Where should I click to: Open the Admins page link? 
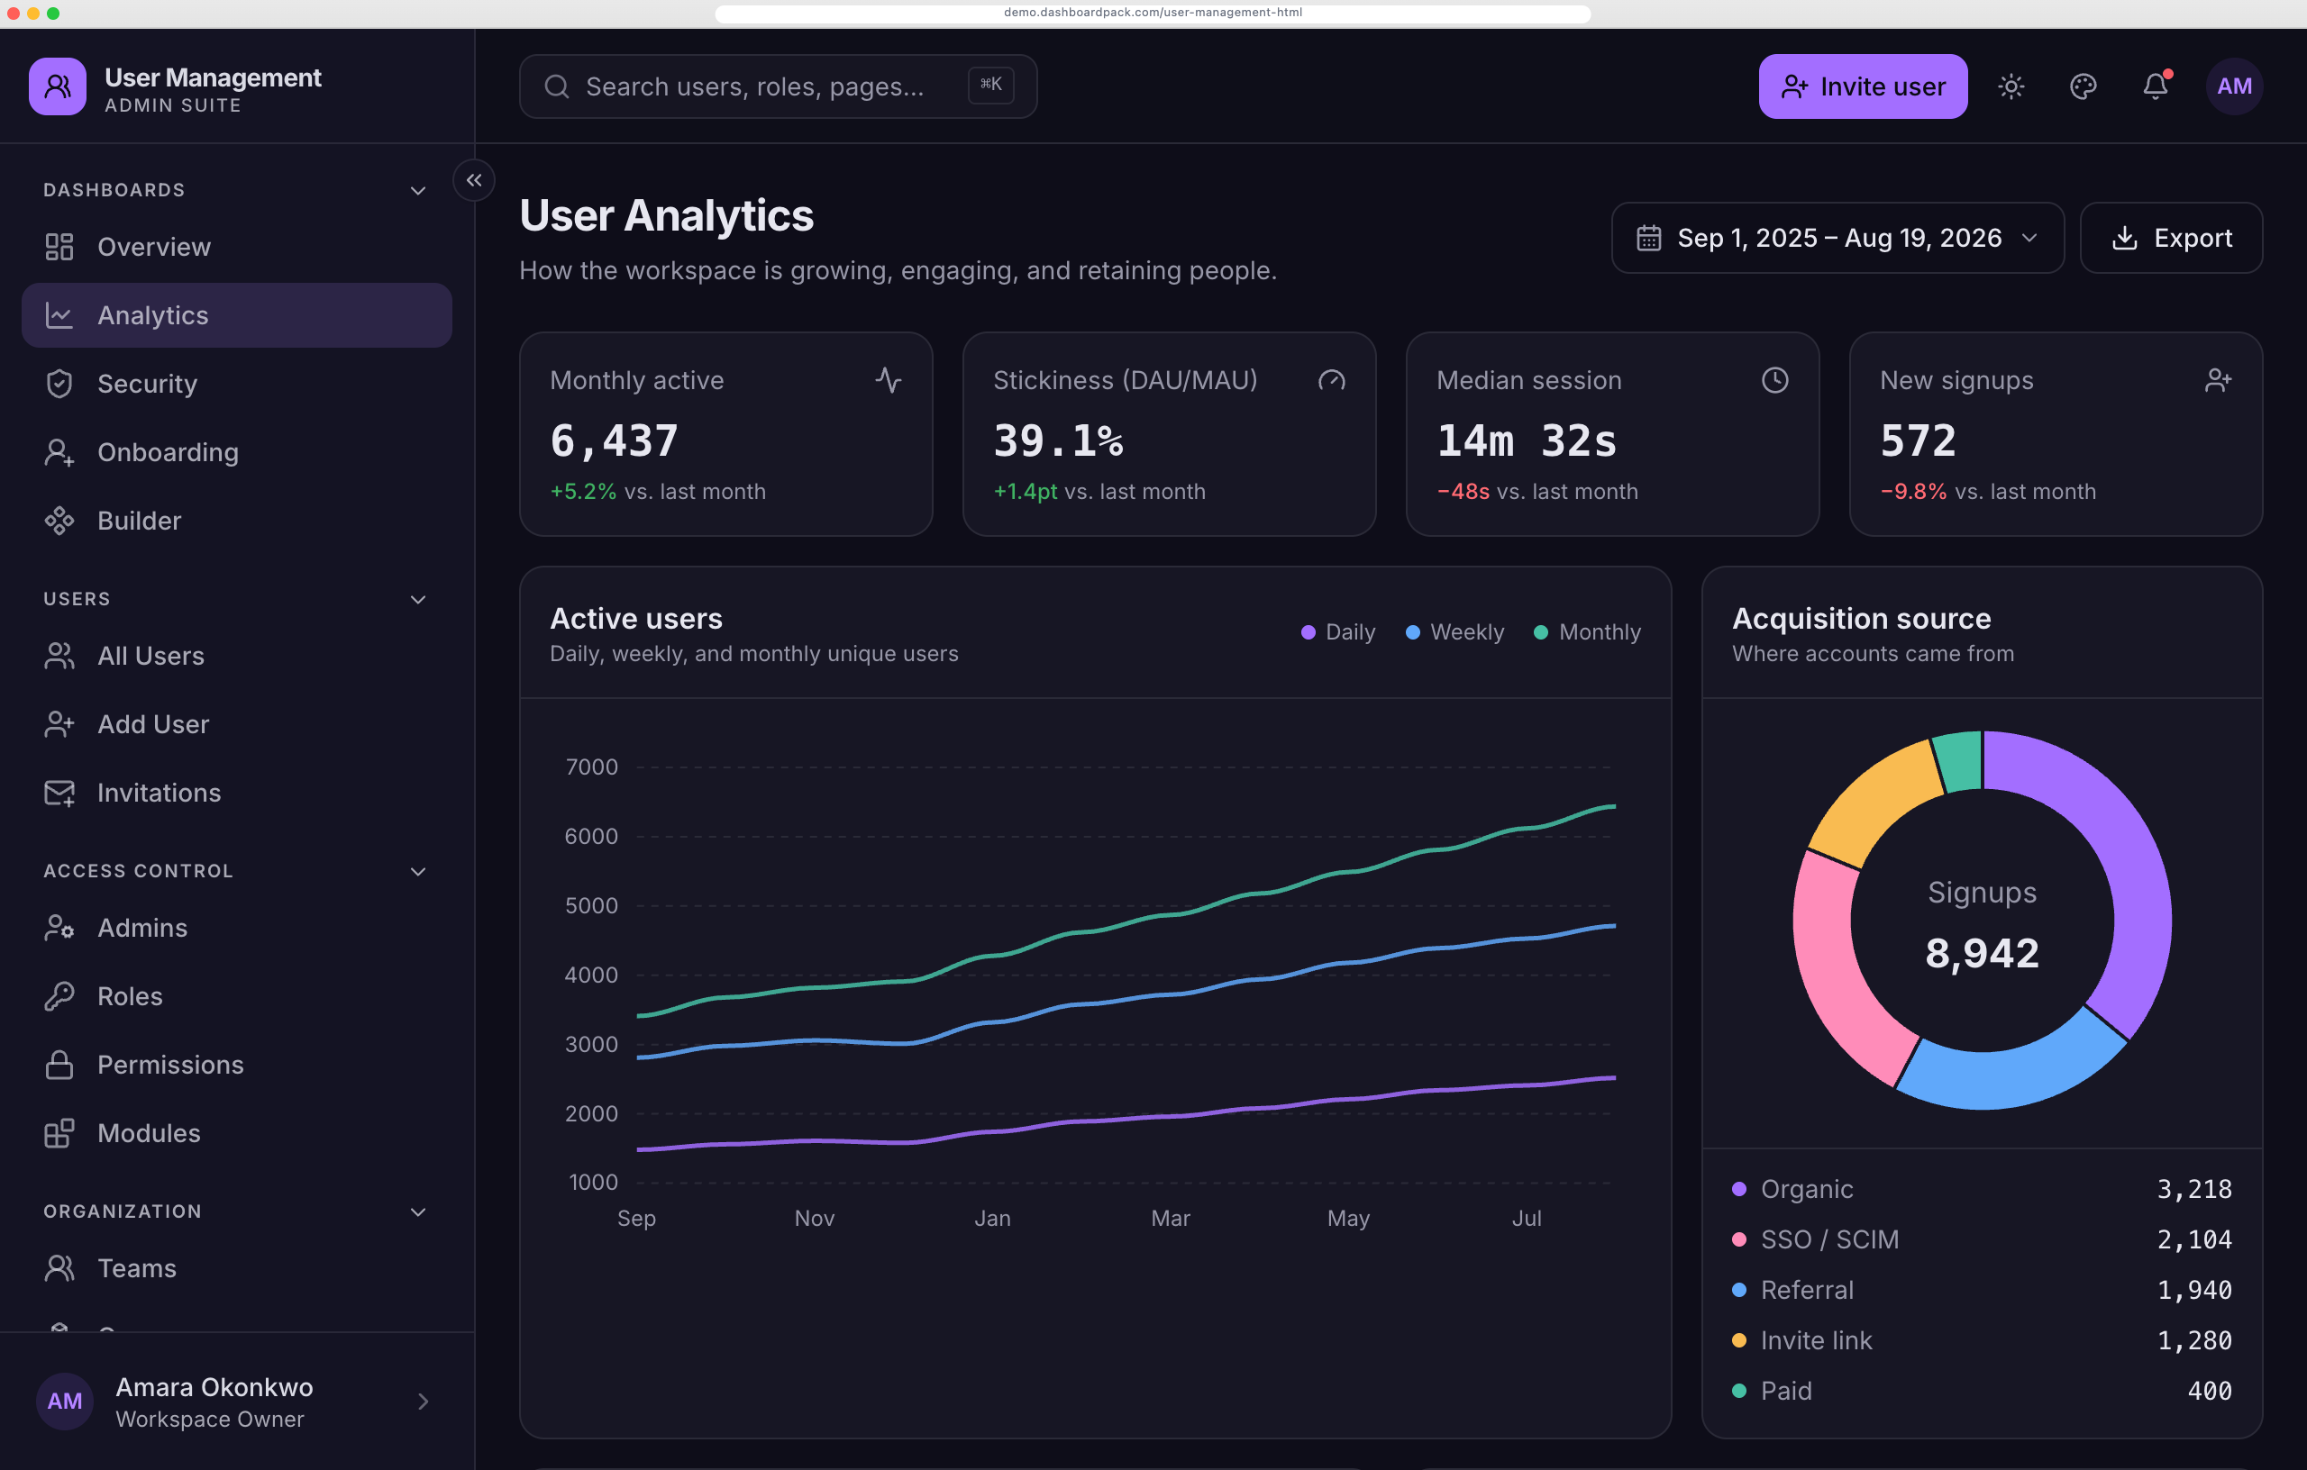coord(237,928)
